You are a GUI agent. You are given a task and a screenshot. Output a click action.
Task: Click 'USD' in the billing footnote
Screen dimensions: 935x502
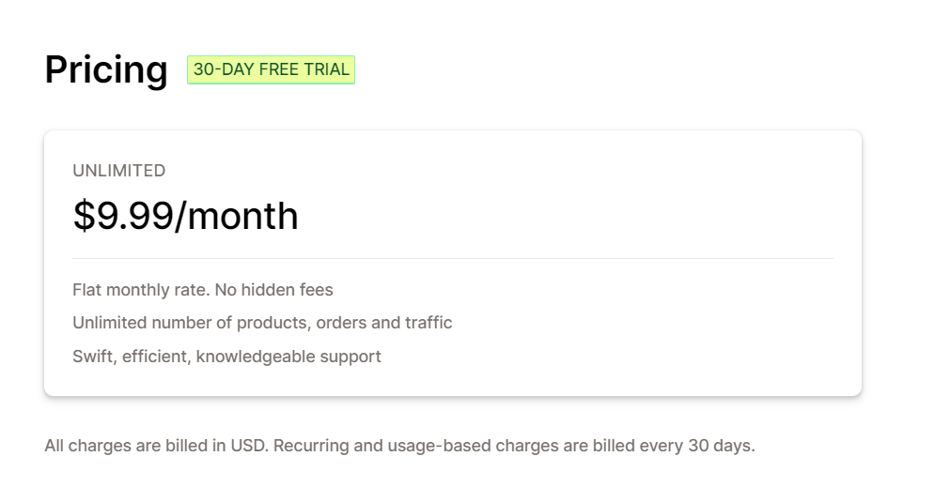coord(248,446)
